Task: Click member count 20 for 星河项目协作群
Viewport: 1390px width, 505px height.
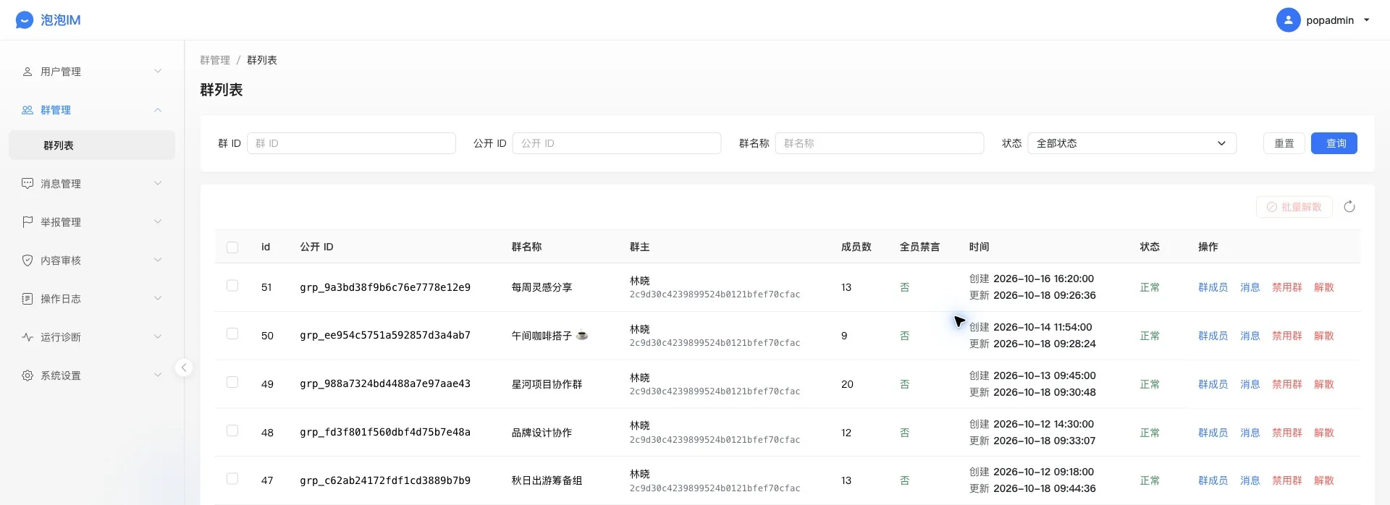Action: pyautogui.click(x=847, y=384)
